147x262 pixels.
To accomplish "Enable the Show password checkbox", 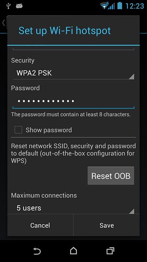I will click(18, 130).
